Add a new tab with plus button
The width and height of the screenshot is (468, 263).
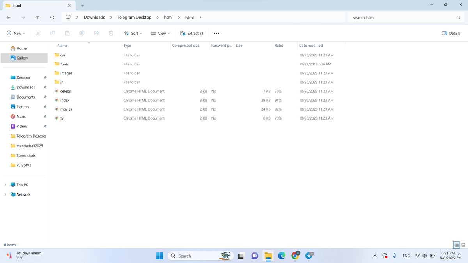click(x=83, y=5)
